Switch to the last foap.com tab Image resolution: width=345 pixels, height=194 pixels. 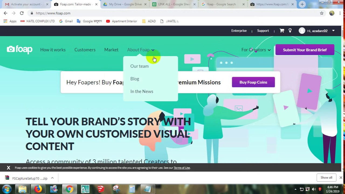pos(272,4)
